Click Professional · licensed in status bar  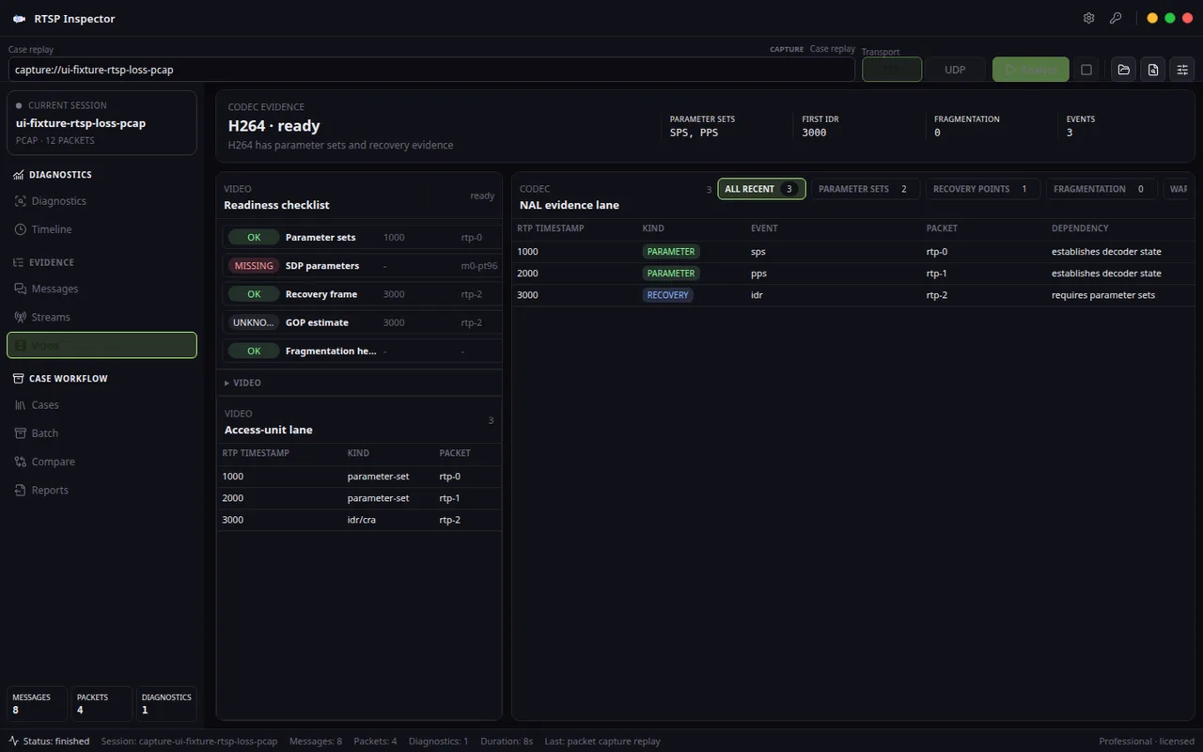pos(1147,741)
